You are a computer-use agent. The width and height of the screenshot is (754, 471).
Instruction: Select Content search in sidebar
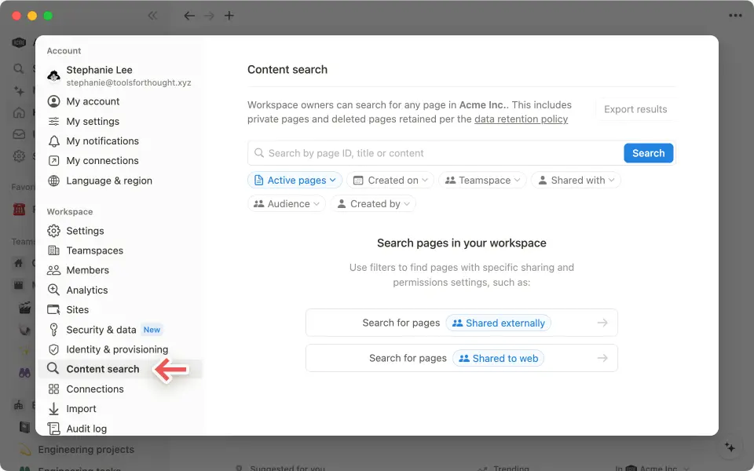tap(102, 369)
